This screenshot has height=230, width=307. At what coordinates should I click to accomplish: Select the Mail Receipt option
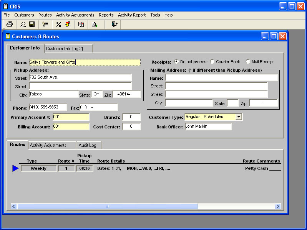(x=248, y=62)
